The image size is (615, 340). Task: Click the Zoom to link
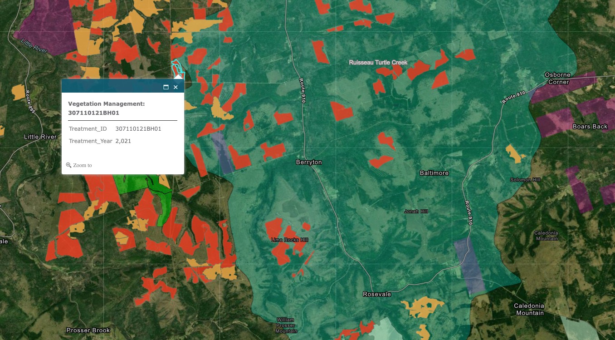coord(83,165)
